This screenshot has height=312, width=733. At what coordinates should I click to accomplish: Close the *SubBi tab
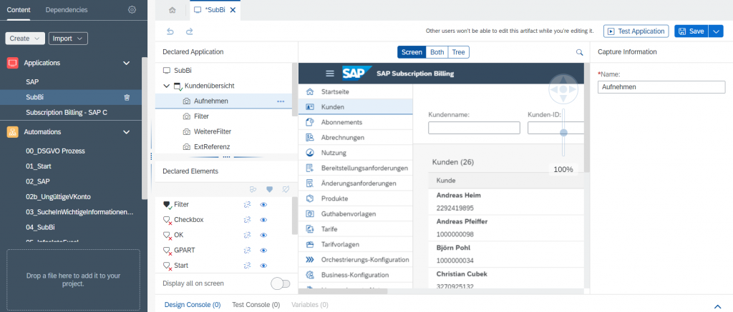(x=233, y=10)
